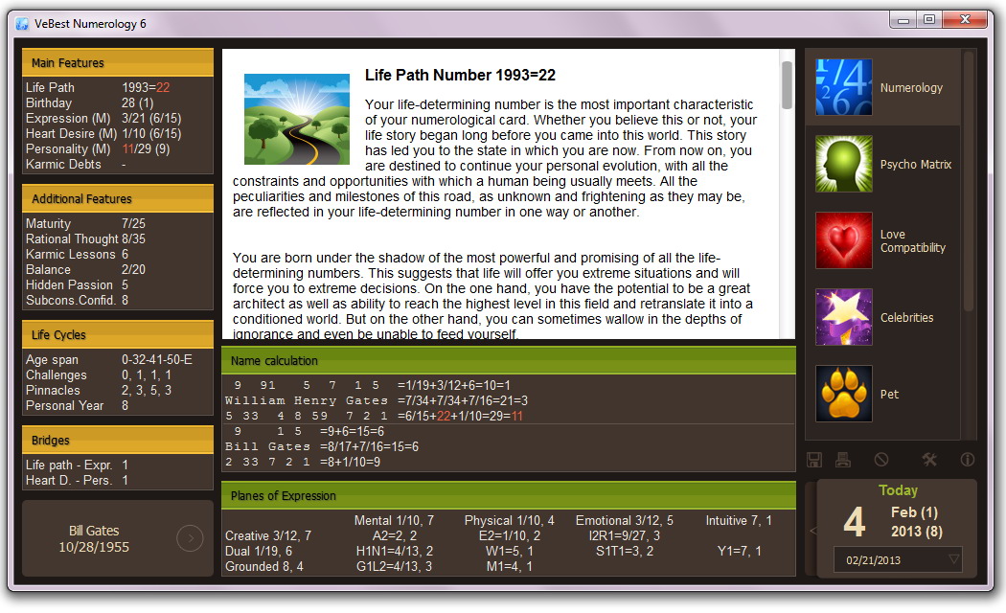Image resolution: width=1006 pixels, height=613 pixels.
Task: Select the Karmic Debts row
Action: click(x=118, y=164)
